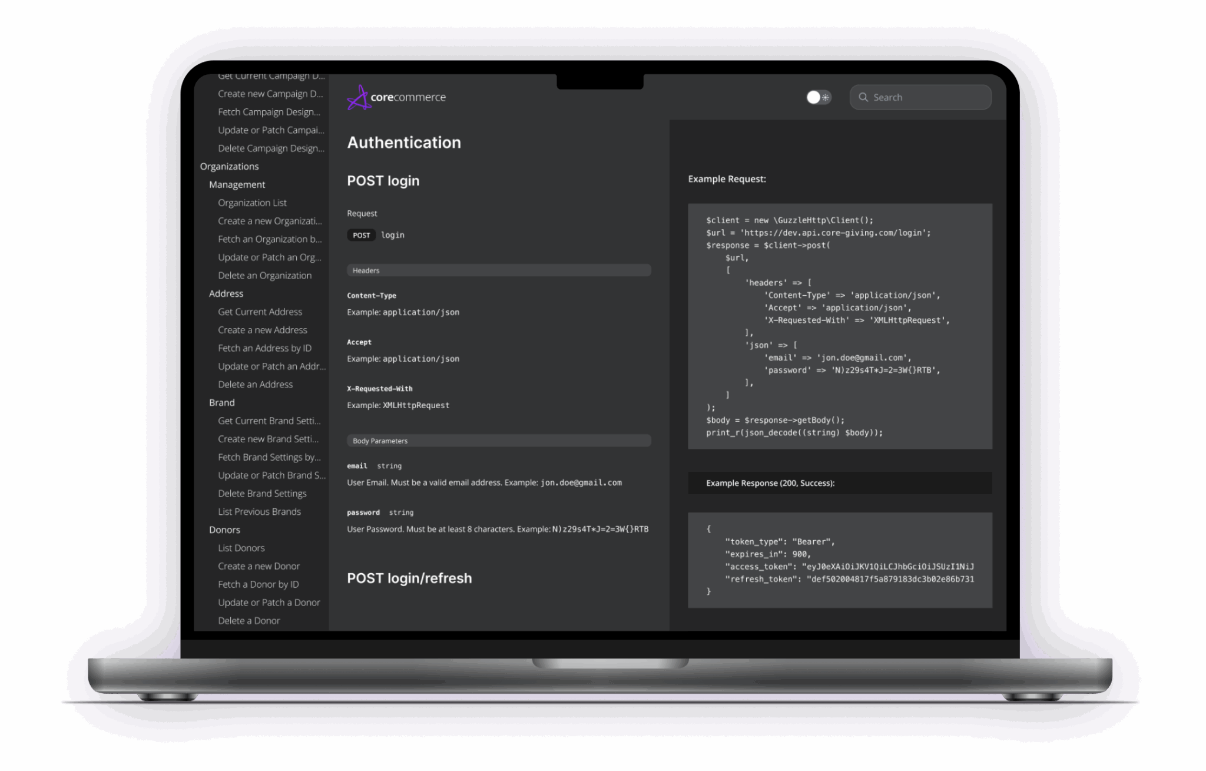Click the Body Parameters section bar
1206x771 pixels.
[x=498, y=441]
